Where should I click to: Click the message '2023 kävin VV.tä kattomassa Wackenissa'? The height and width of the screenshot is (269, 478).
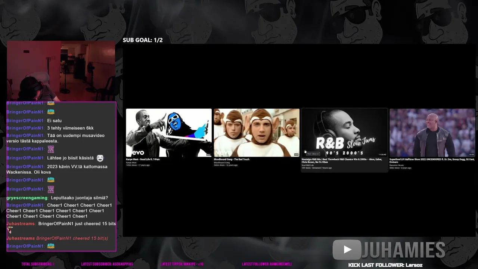point(57,169)
